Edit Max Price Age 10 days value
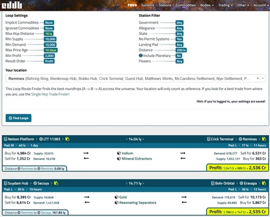 51,50
